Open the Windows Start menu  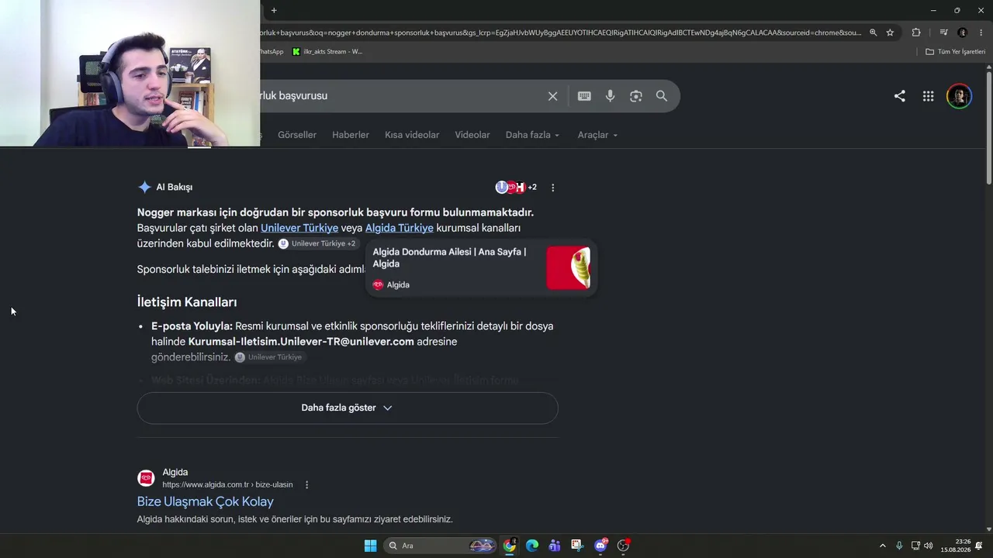(370, 546)
